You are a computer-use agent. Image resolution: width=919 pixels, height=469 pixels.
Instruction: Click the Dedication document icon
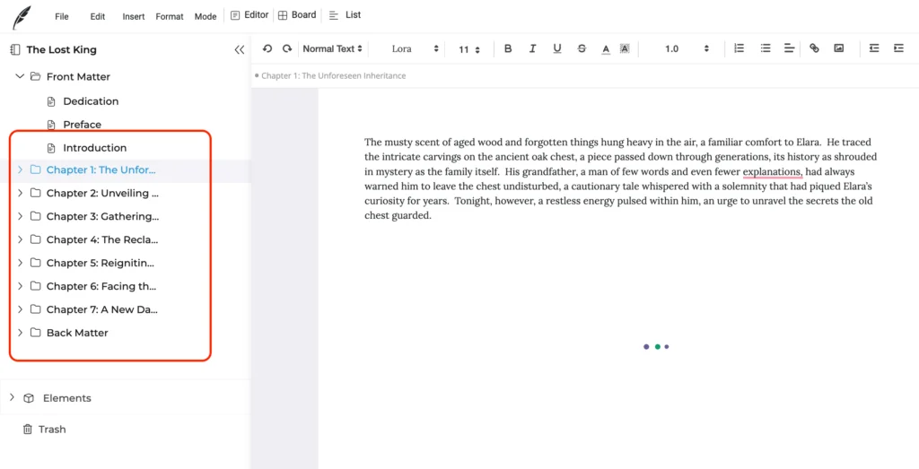51,101
